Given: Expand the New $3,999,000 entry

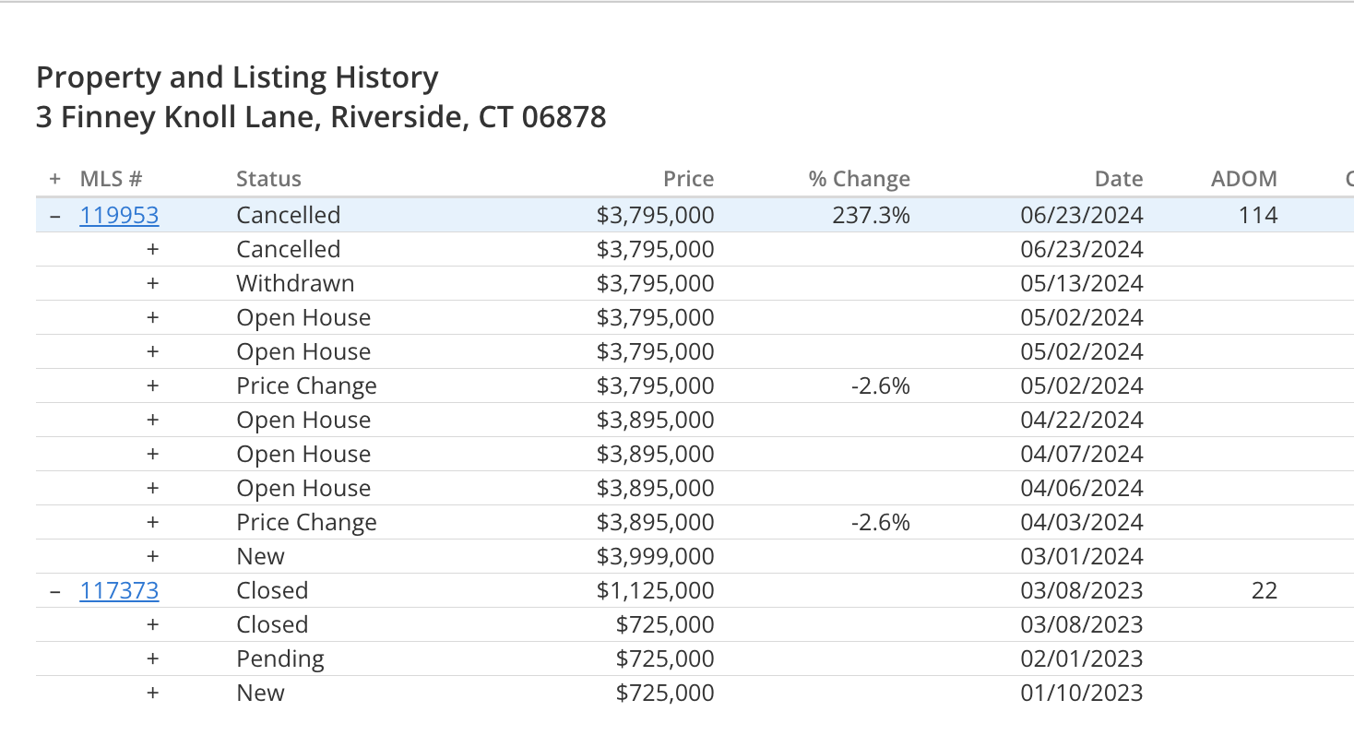Looking at the screenshot, I should click(153, 556).
